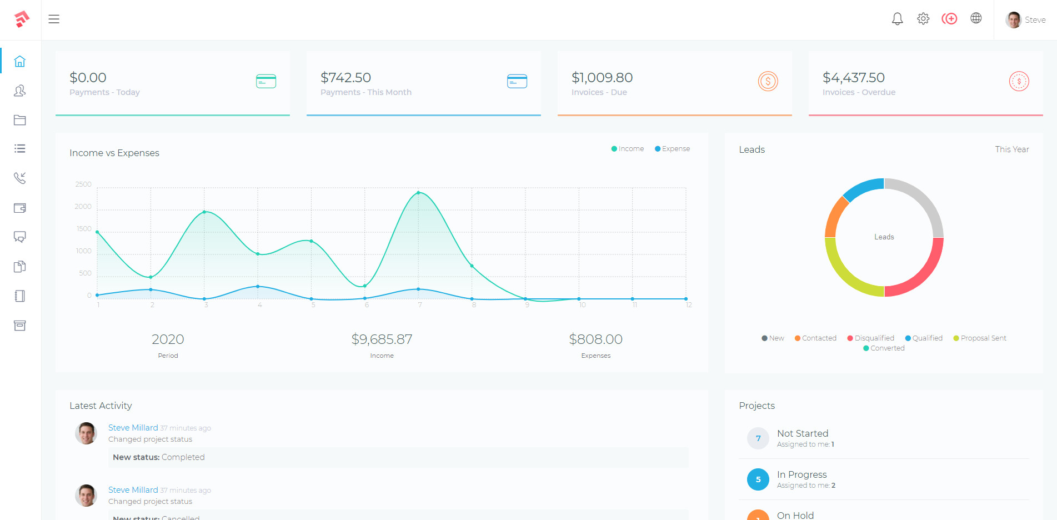Viewport: 1057px width, 520px height.
Task: Click the Tasks list icon in sidebar
Action: tap(20, 148)
